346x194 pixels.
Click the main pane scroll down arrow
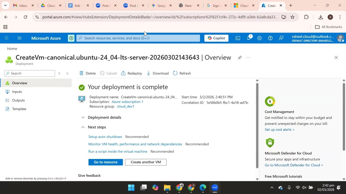[x=257, y=179]
